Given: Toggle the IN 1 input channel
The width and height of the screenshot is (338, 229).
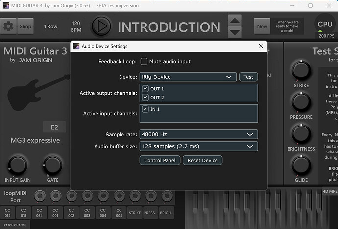Looking at the screenshot, I should coord(145,109).
